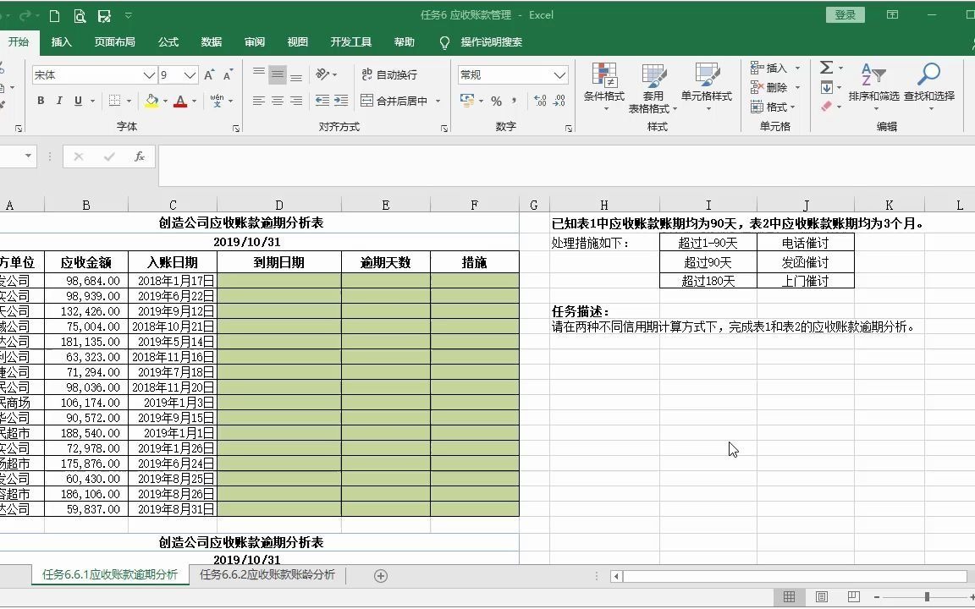The width and height of the screenshot is (975, 609).
Task: Increase indent icon
Action: [341, 101]
